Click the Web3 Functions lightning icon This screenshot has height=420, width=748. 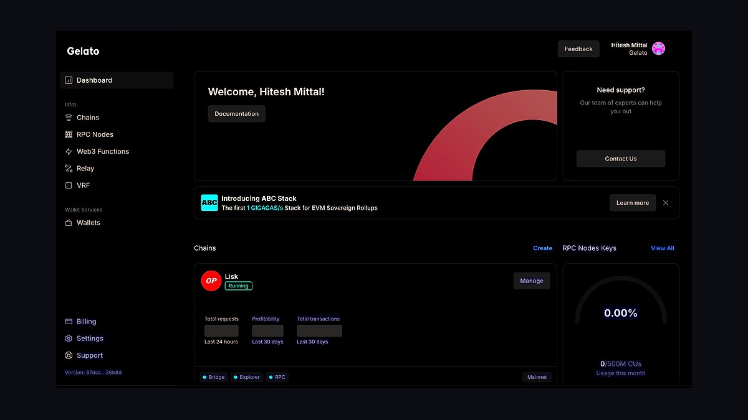(69, 151)
